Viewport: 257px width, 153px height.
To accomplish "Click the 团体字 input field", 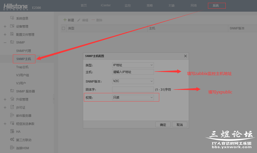I will click(x=133, y=89).
